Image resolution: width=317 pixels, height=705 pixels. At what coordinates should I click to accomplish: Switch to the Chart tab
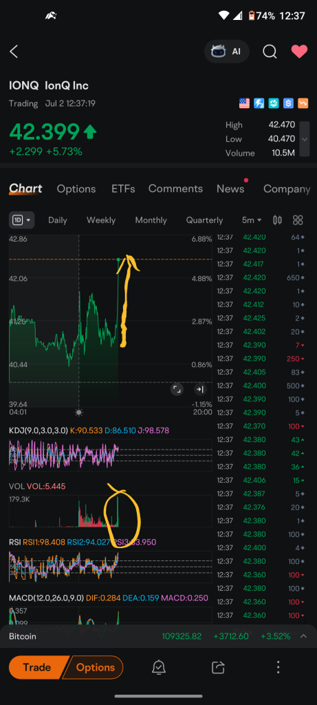[25, 189]
